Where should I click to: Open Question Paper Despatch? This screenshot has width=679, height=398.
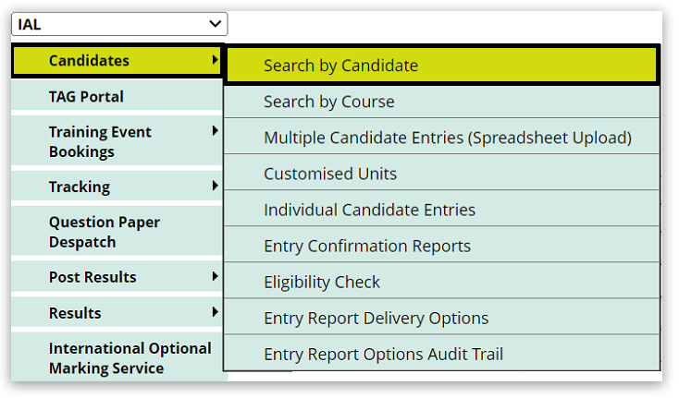click(104, 232)
